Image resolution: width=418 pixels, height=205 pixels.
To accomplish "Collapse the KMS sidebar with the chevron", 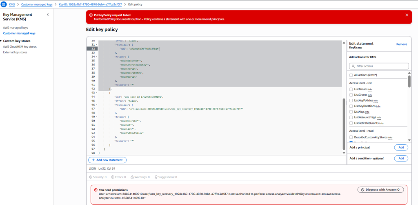I will point(48,15).
